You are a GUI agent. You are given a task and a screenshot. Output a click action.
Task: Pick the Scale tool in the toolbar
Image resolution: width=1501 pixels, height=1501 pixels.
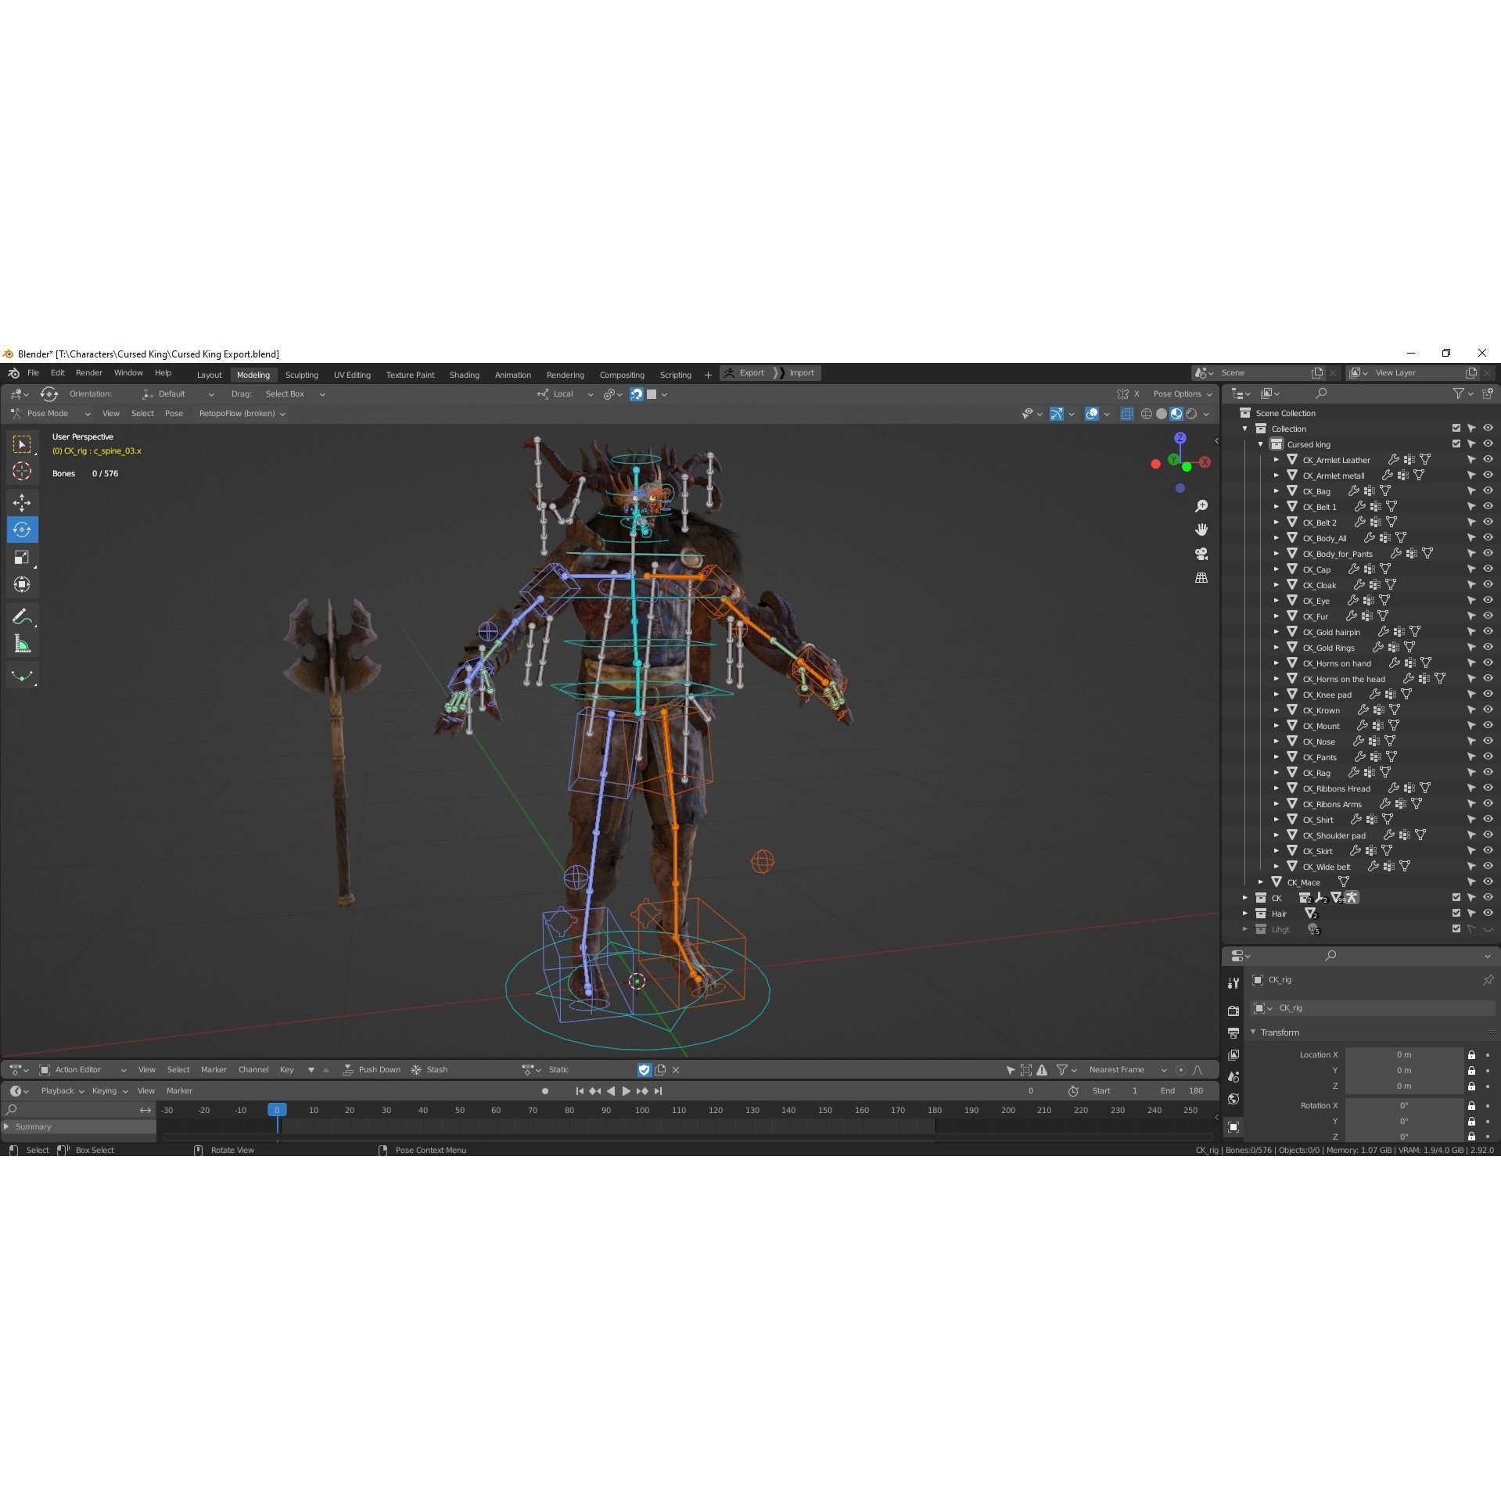click(22, 557)
